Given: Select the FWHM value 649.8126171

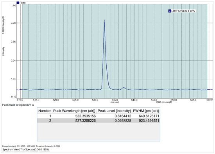Looking at the screenshot, I should tap(149, 116).
